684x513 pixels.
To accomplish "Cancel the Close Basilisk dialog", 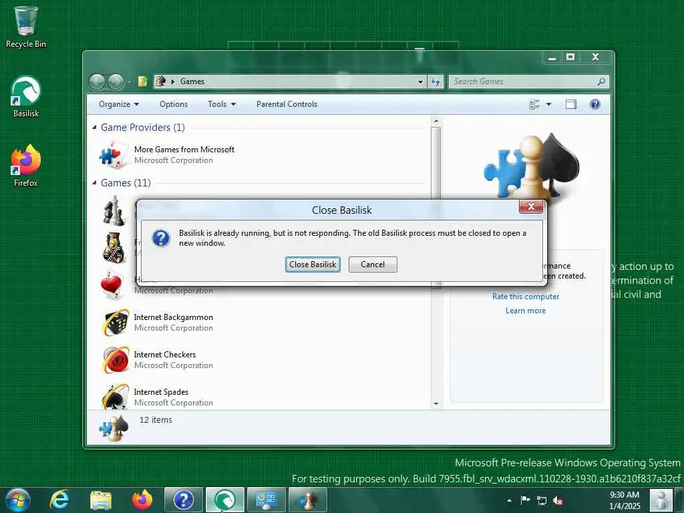I will click(x=373, y=265).
